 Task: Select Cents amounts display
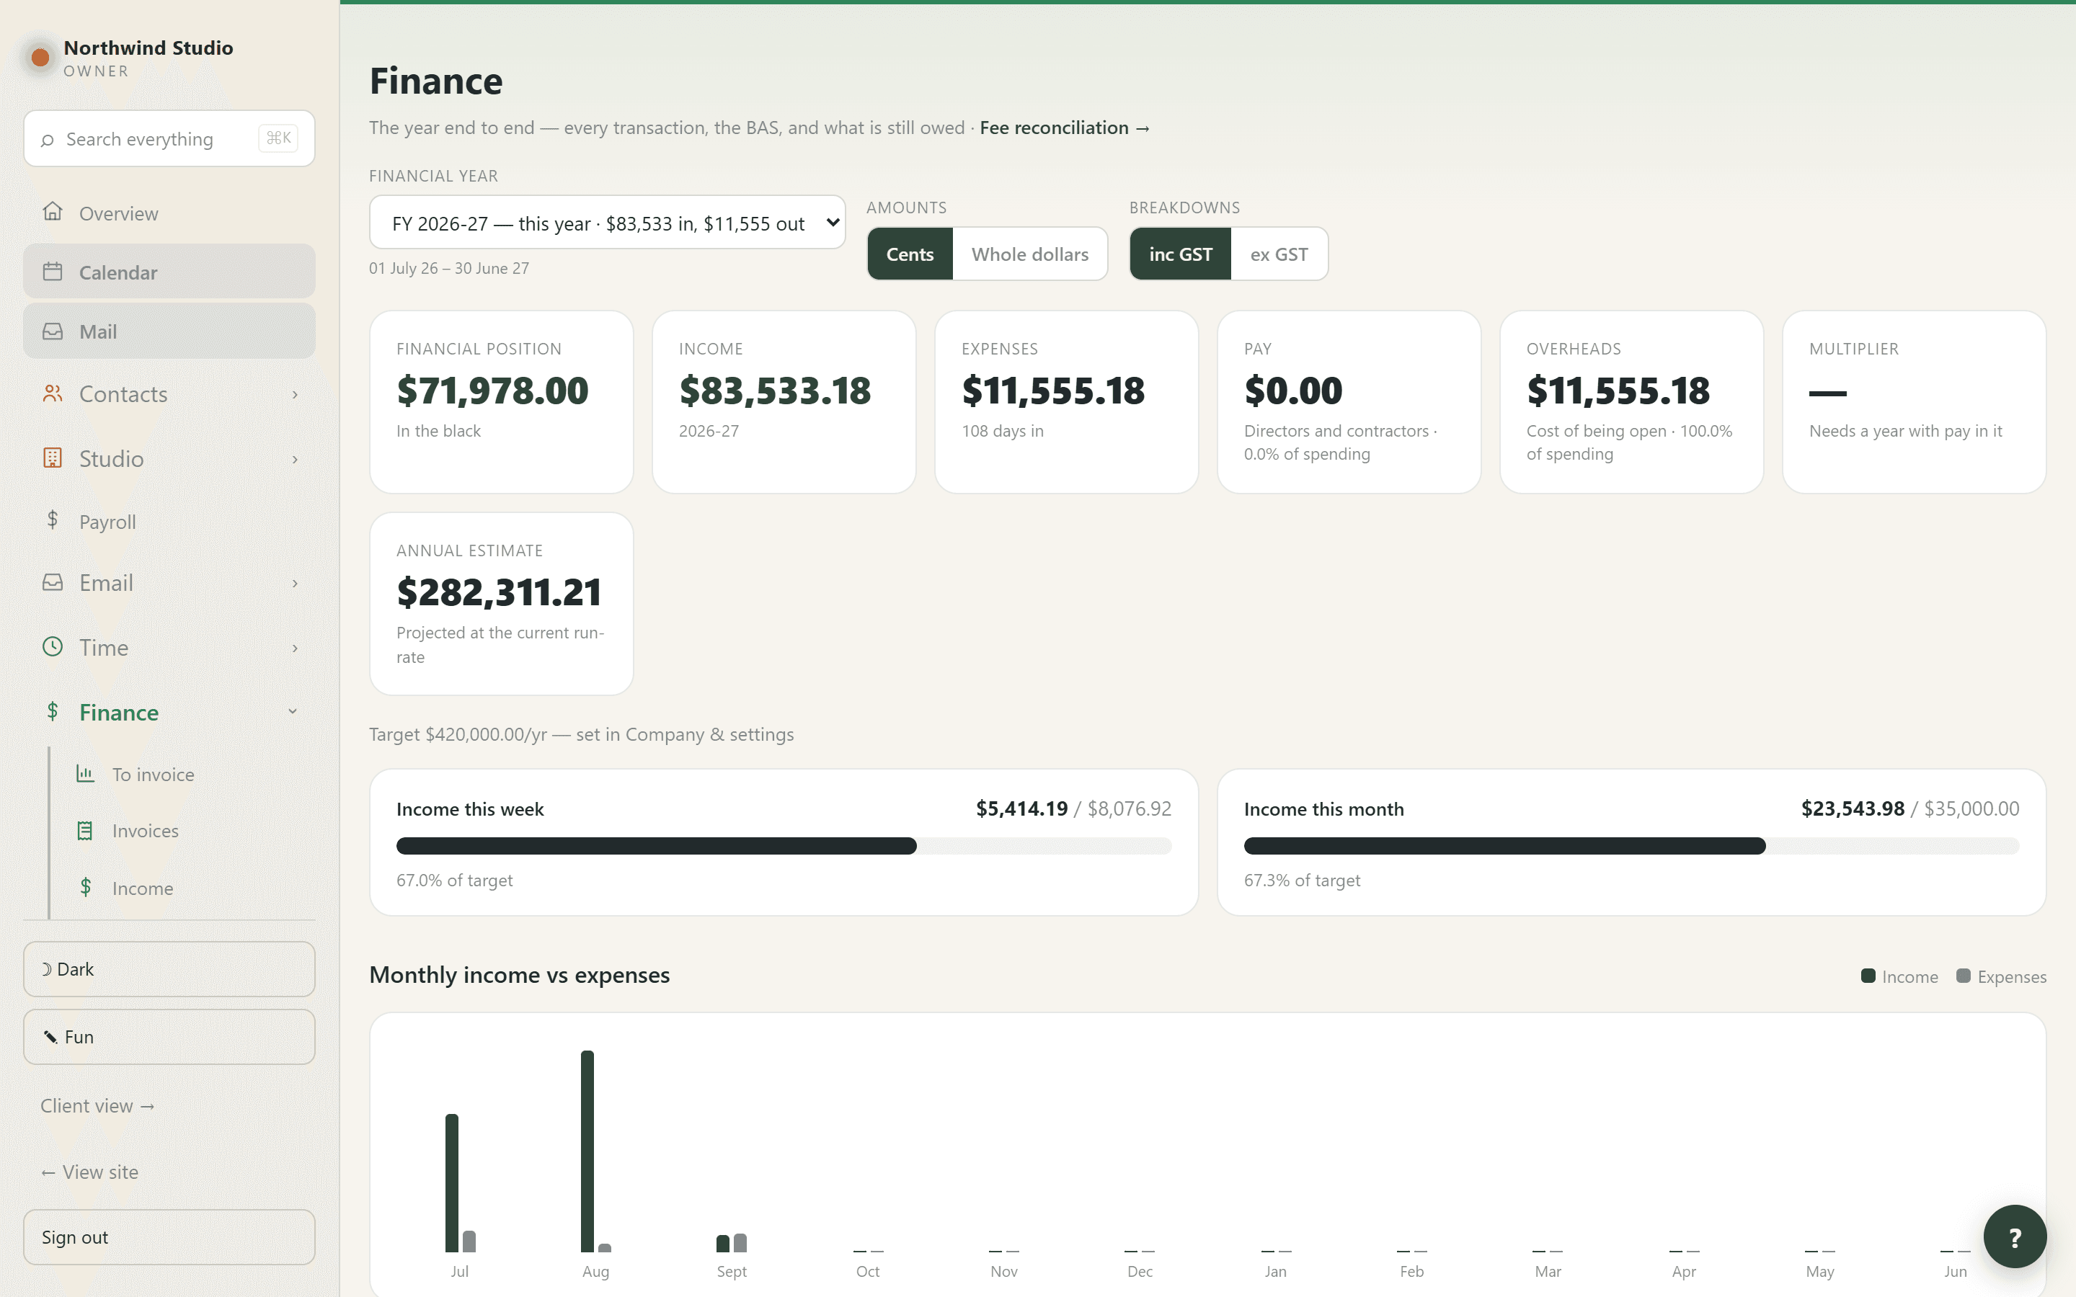(x=909, y=254)
